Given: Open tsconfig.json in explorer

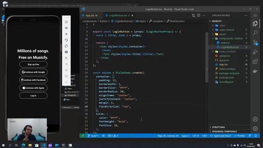Looking at the screenshot, I should 226,82.
